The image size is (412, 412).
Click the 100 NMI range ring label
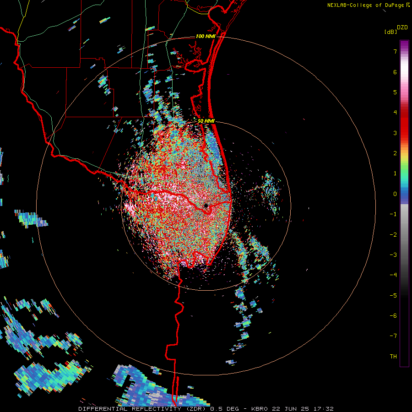(x=206, y=36)
